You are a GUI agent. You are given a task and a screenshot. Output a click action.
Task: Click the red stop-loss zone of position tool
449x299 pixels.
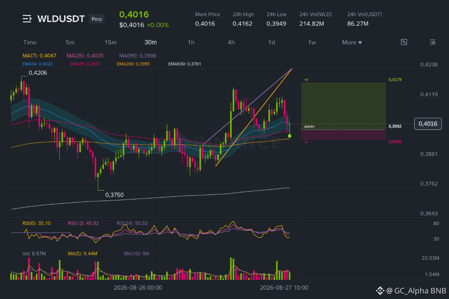click(343, 134)
